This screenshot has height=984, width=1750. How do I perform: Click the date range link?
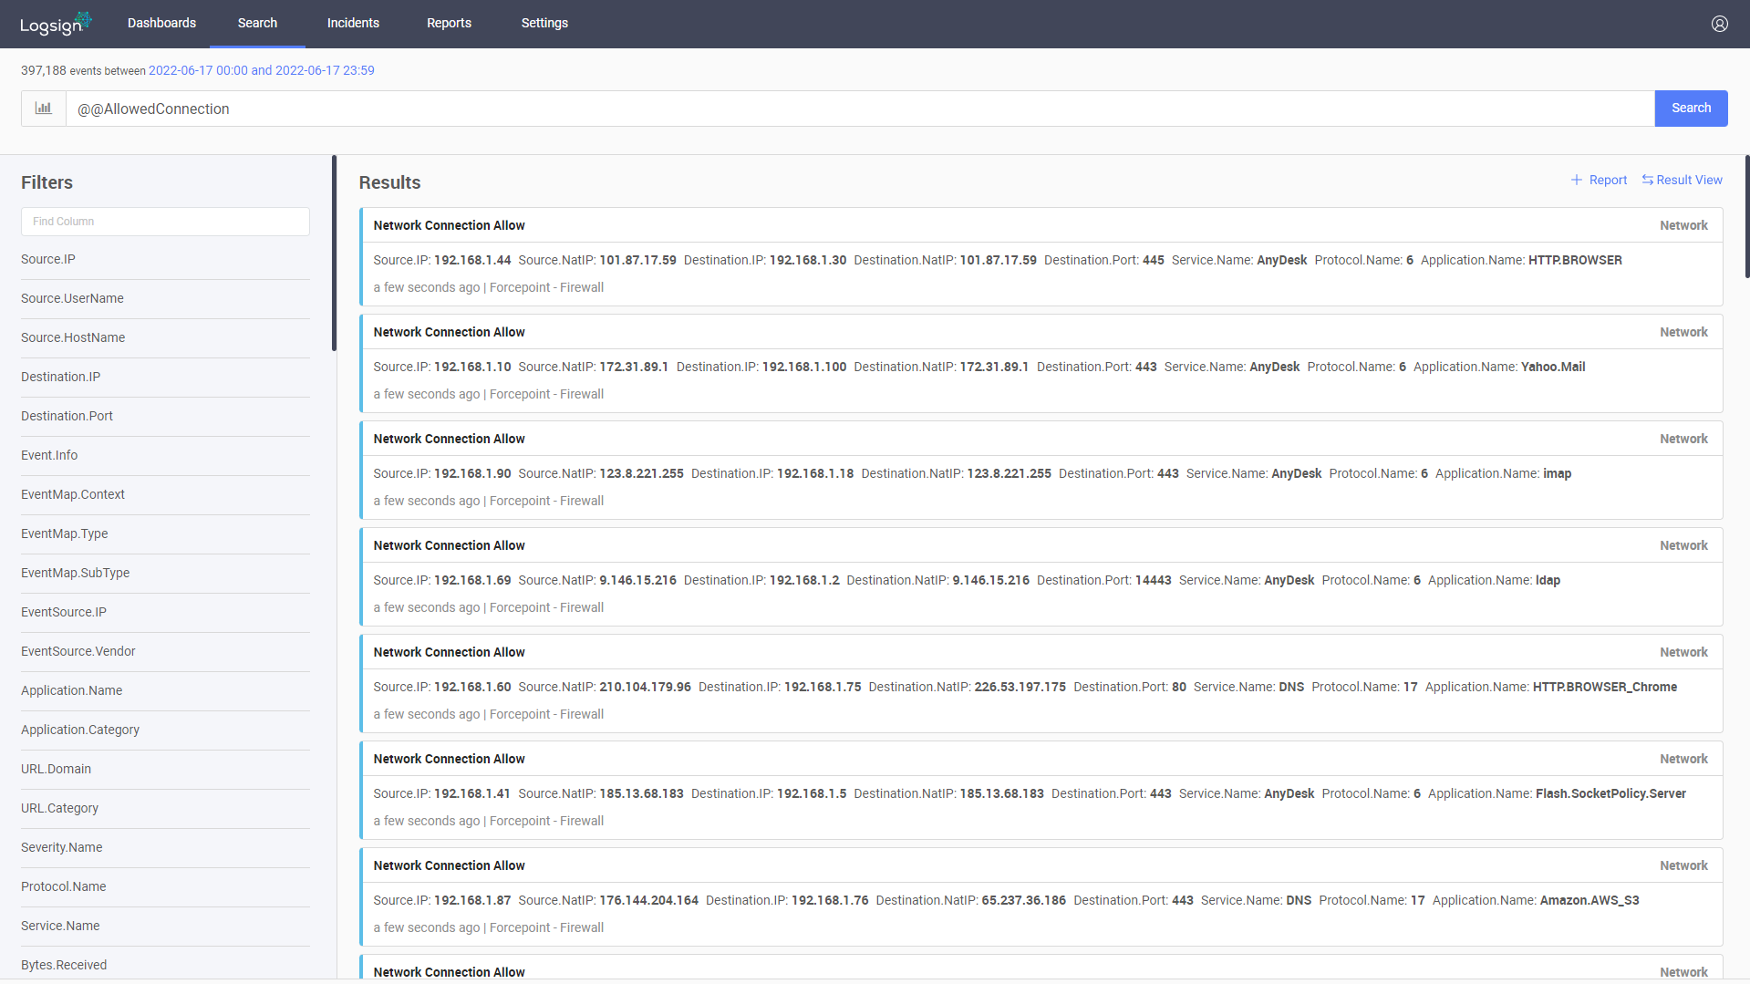click(x=261, y=70)
